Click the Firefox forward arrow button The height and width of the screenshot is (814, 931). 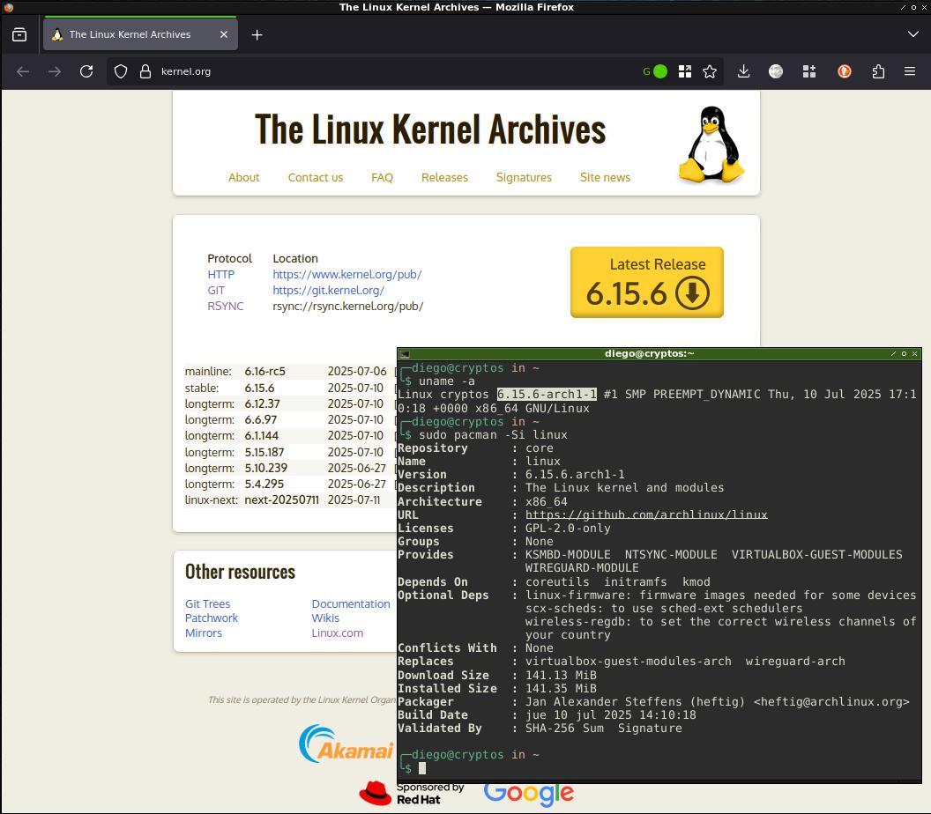(55, 71)
